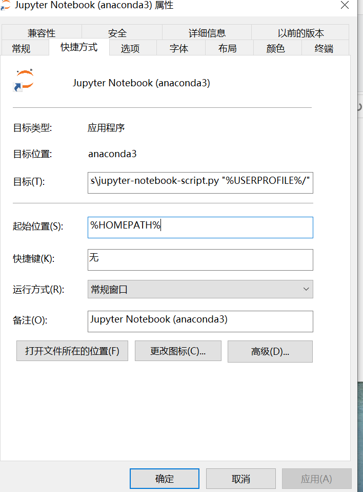The width and height of the screenshot is (363, 492).
Task: Confirm with the 确定 button
Action: pos(165,479)
